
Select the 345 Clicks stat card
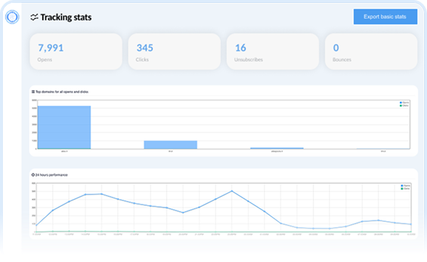pos(174,52)
